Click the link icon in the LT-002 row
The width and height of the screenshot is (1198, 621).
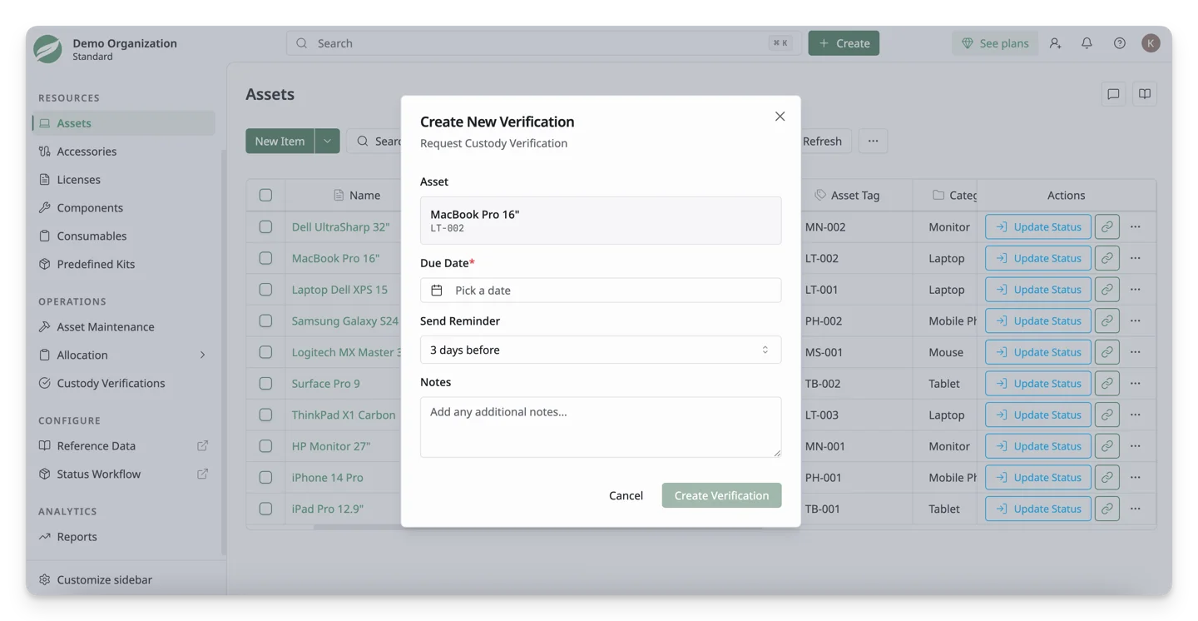1107,259
